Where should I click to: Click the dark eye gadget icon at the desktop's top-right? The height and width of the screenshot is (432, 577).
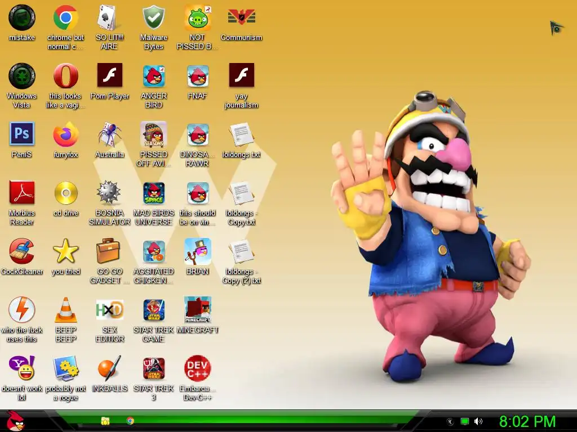557,28
